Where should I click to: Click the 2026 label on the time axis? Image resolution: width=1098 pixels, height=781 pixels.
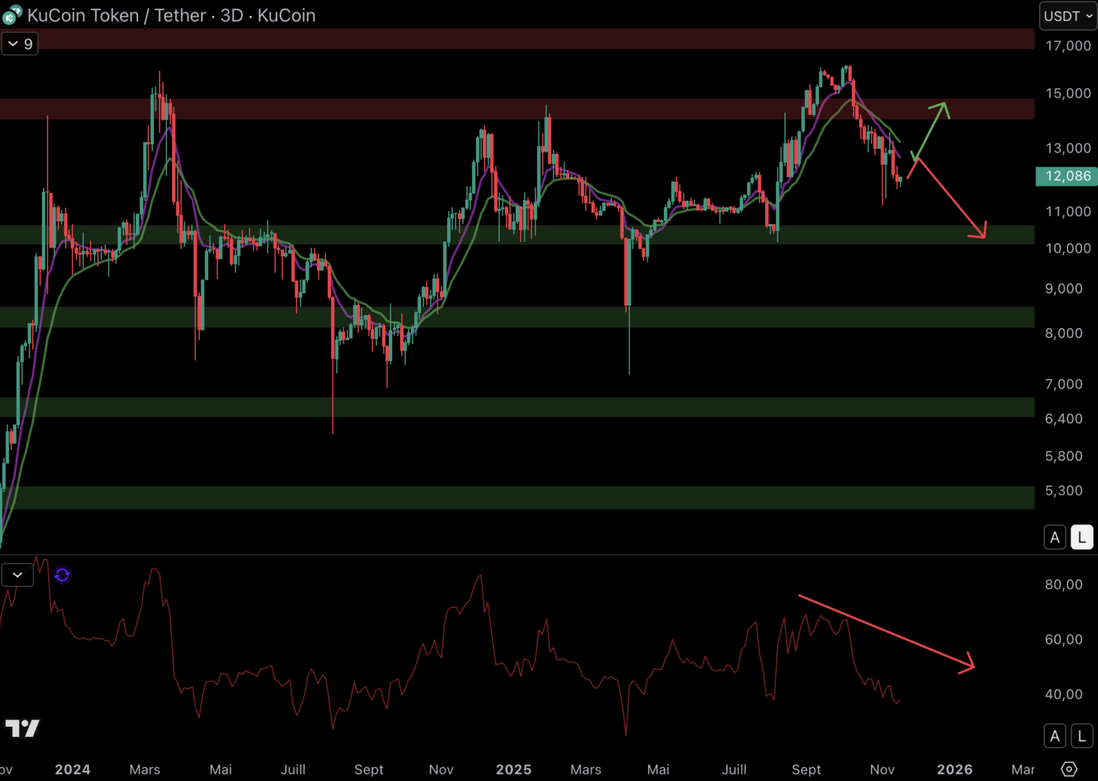click(954, 769)
